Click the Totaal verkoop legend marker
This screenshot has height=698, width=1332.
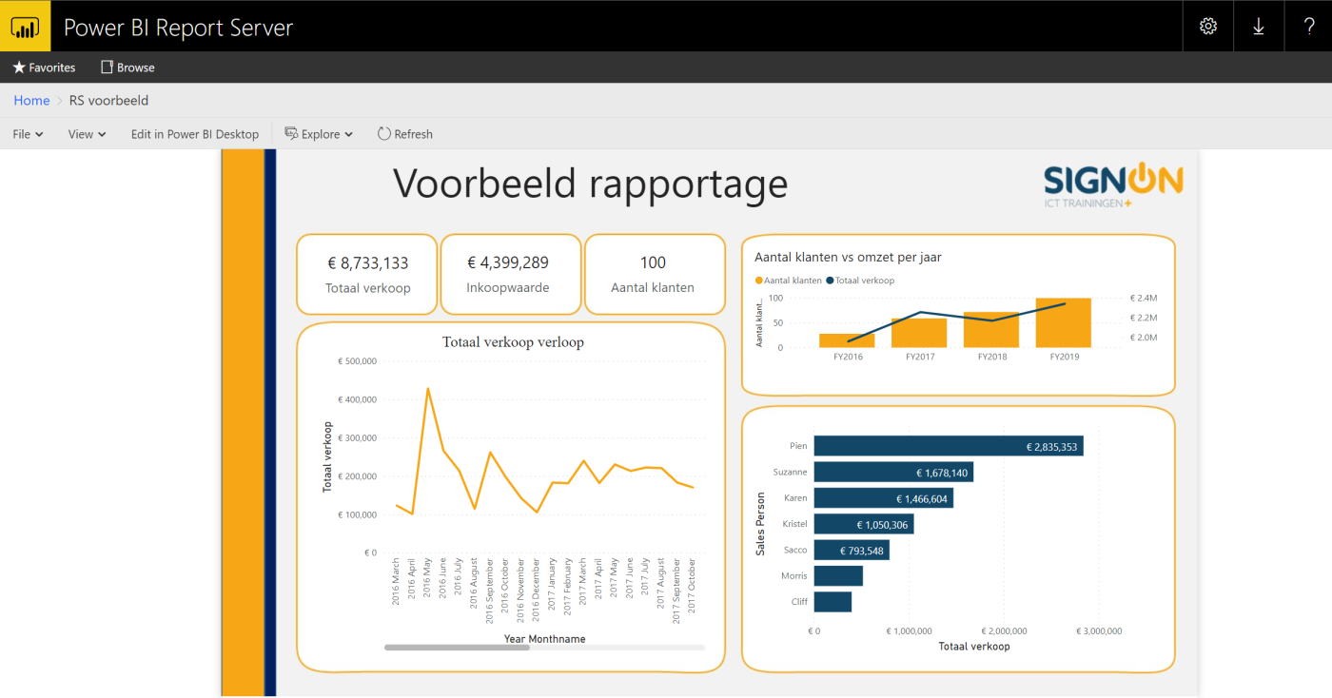point(831,281)
